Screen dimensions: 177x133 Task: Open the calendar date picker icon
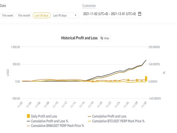[140, 14]
